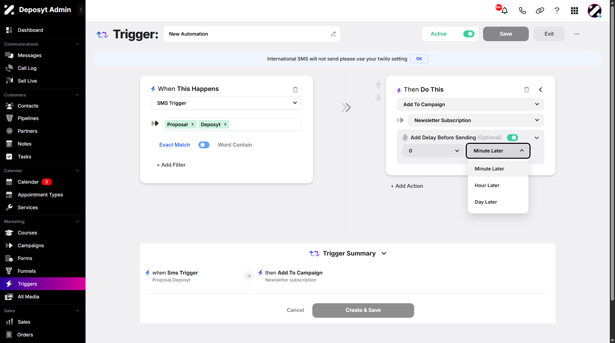Image resolution: width=615 pixels, height=343 pixels.
Task: Click the phone dialer icon
Action: pos(522,11)
